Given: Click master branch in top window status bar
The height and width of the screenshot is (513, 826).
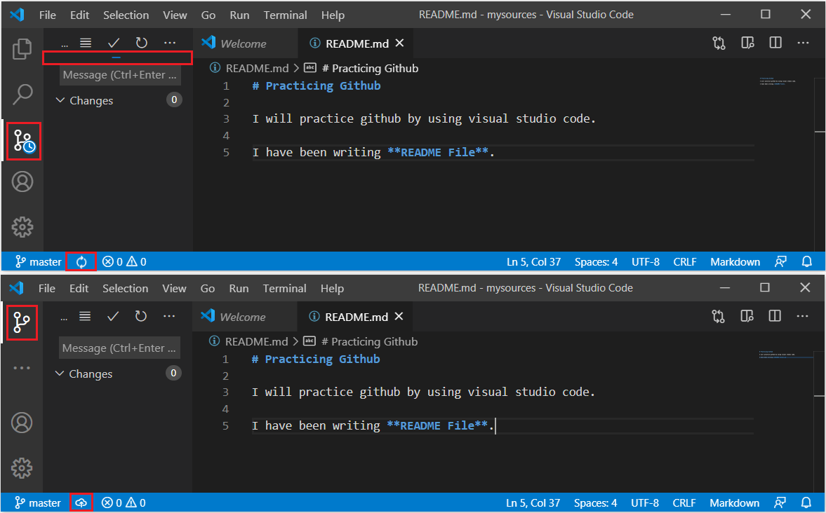Looking at the screenshot, I should [39, 262].
